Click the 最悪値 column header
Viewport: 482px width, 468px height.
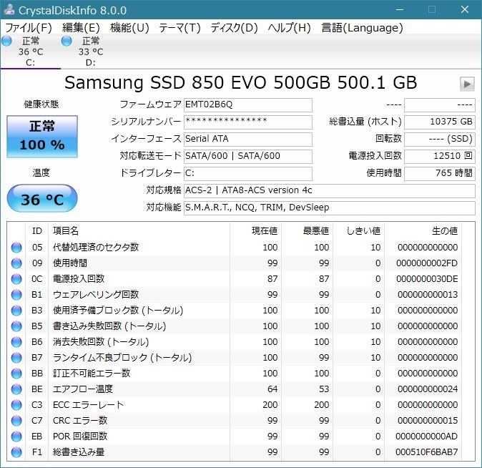316,230
